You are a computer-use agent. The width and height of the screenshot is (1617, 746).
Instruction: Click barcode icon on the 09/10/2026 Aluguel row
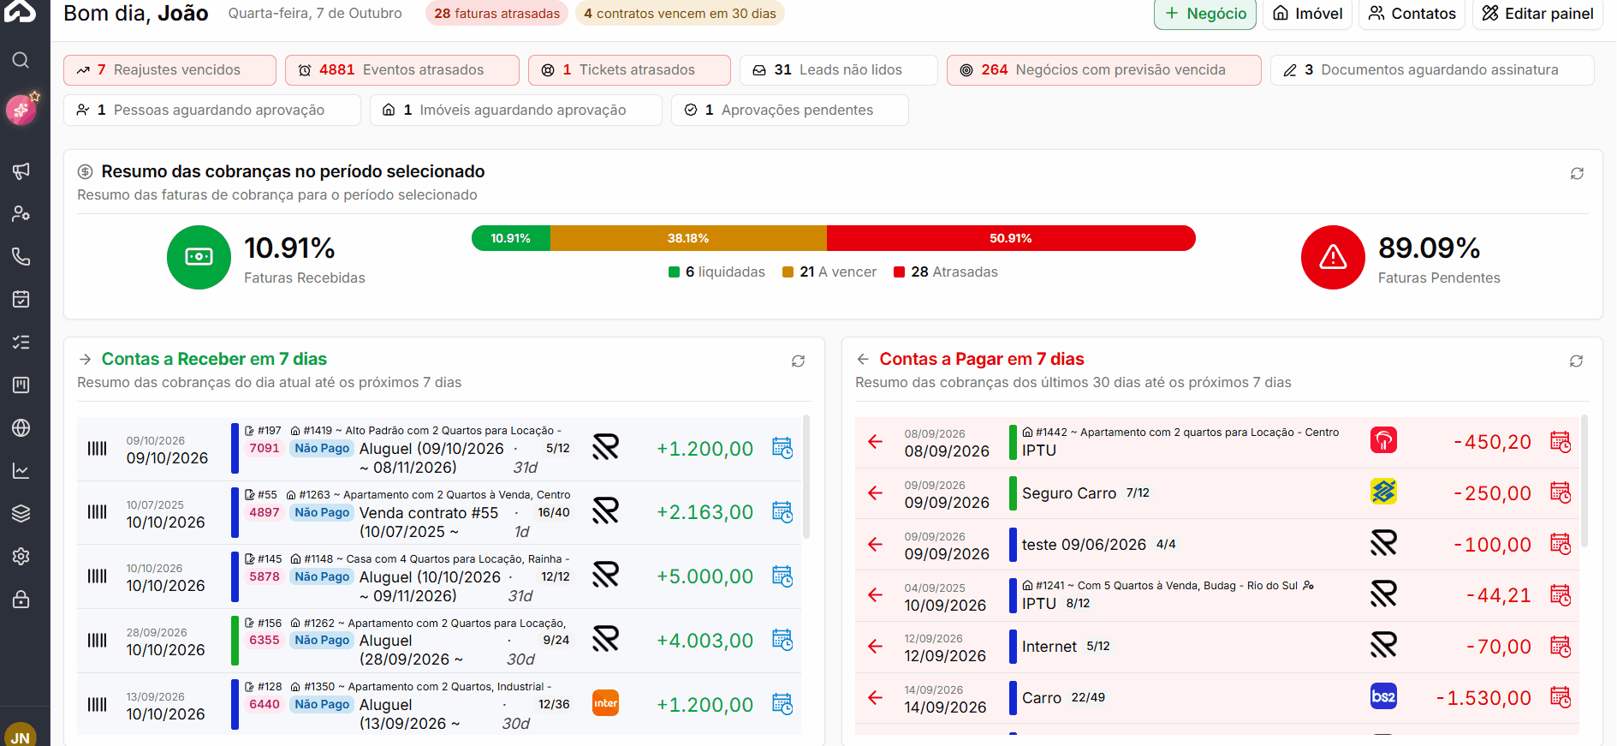[x=98, y=448]
